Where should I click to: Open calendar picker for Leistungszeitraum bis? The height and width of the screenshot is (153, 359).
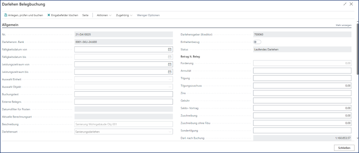tap(170, 72)
